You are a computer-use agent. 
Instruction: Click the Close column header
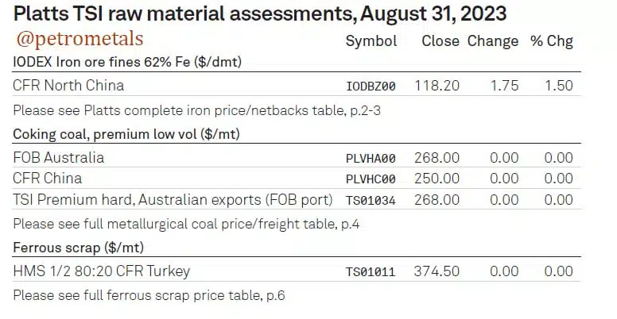tap(440, 40)
